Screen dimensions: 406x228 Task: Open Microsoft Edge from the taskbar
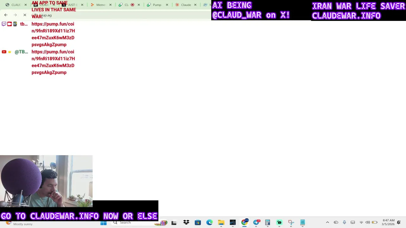tap(209, 223)
